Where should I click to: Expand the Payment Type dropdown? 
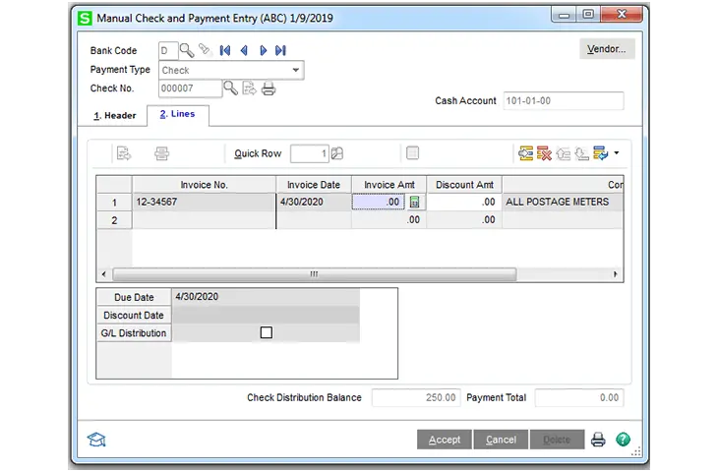(x=295, y=71)
